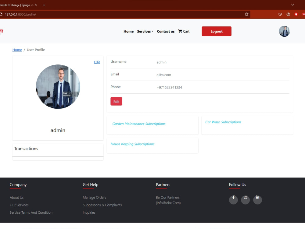Click the company logo in header
The height and width of the screenshot is (229, 305).
tap(2, 31)
